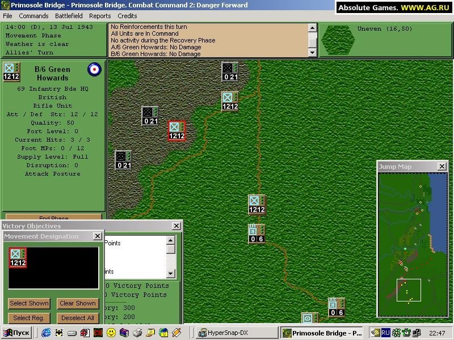
Task: Open the Пуск start button
Action: coord(16,333)
